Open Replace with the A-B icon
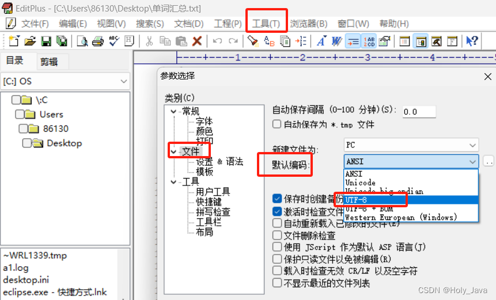 (x=269, y=41)
